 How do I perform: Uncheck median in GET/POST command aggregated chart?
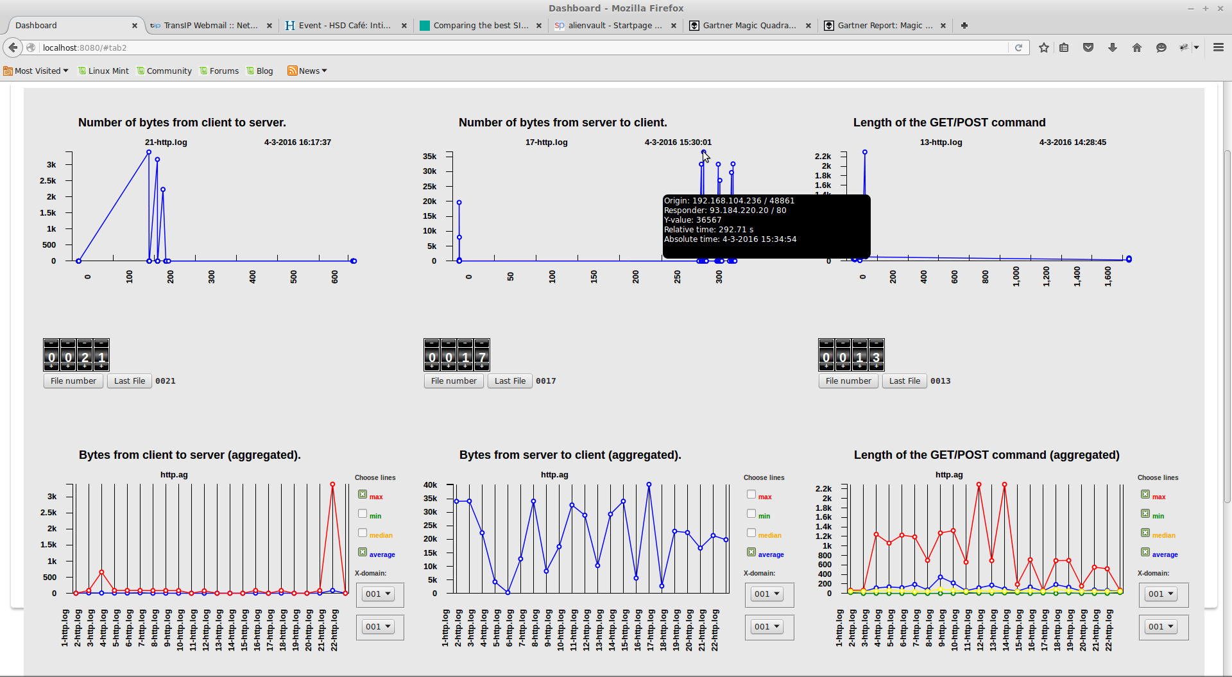[x=1145, y=533]
